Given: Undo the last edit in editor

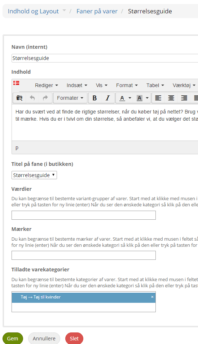Looking at the screenshot, I should [x=32, y=98].
